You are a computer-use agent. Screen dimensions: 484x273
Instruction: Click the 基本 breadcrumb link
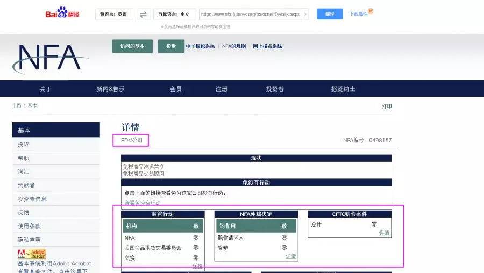[32, 106]
